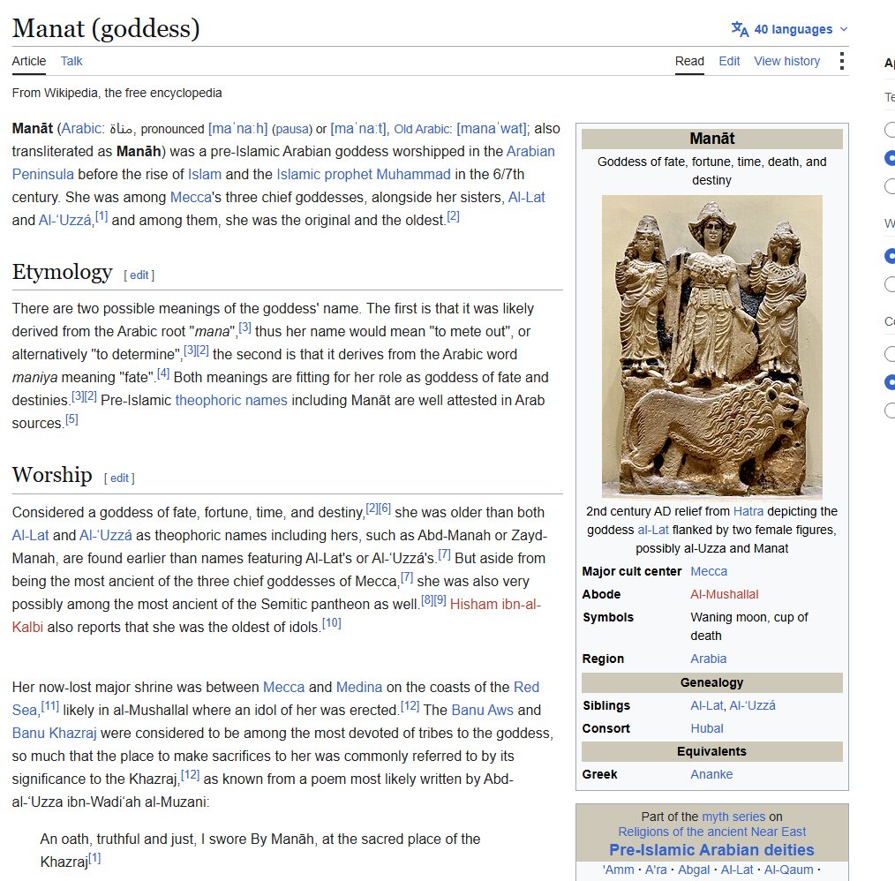Click citation [11] after Red Sea

tap(50, 706)
